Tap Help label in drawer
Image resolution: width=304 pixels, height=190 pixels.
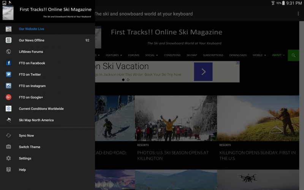22,170
